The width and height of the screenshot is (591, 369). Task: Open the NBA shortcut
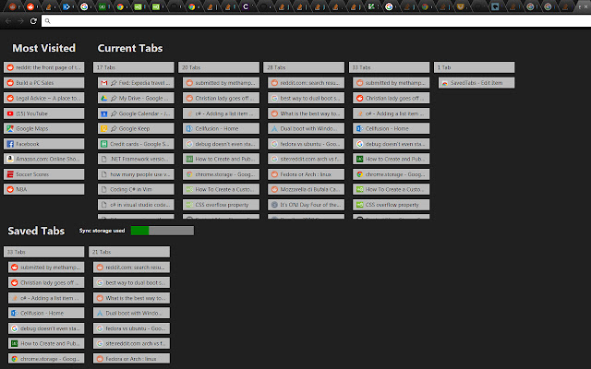pos(44,189)
